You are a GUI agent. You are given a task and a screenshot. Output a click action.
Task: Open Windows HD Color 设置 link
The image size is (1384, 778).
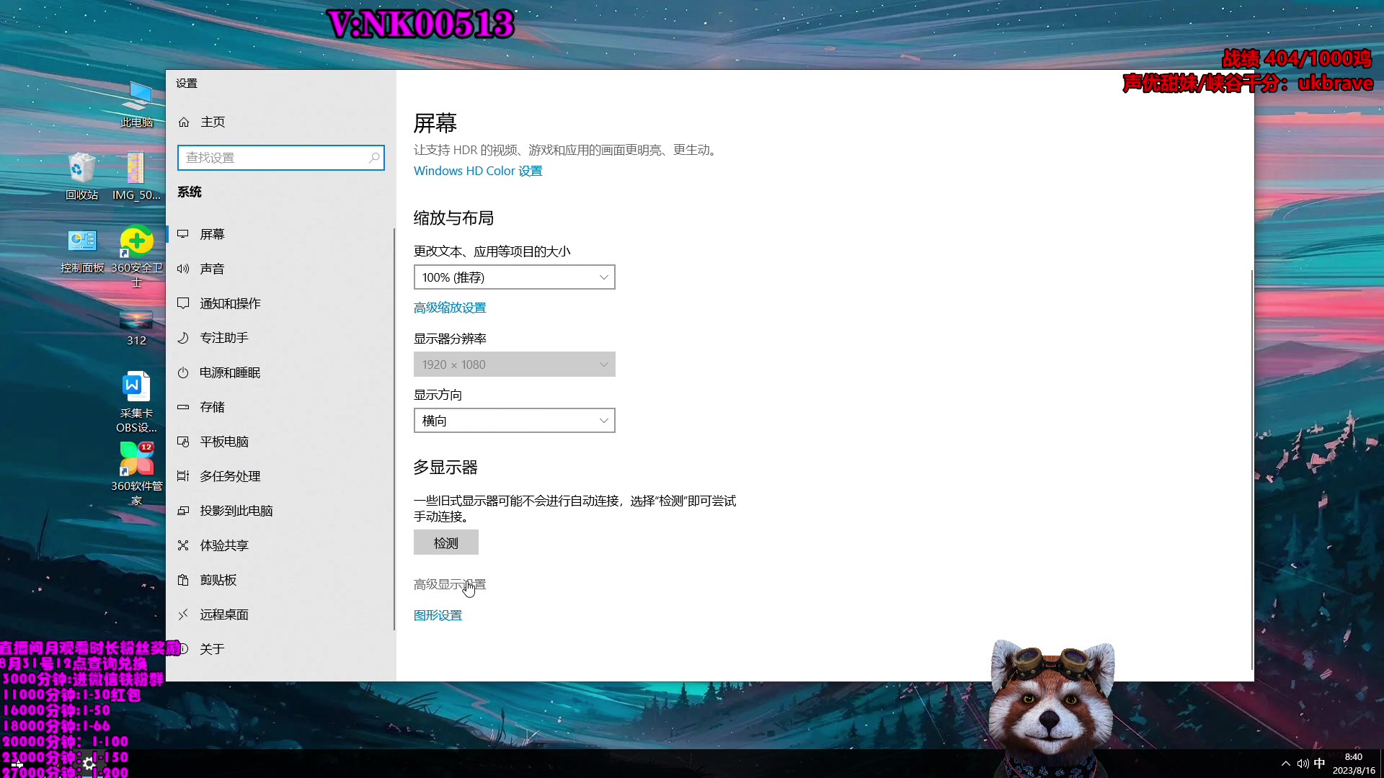477,171
